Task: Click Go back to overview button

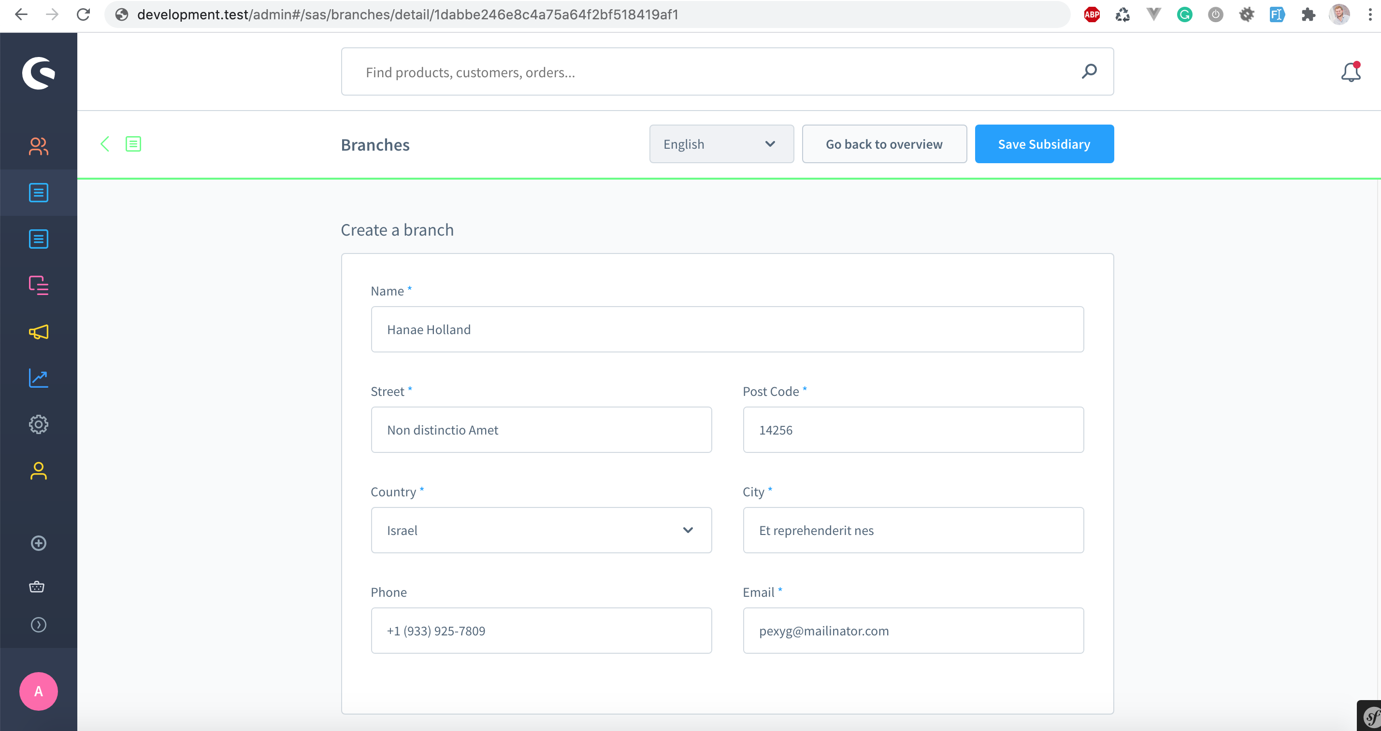Action: pos(884,144)
